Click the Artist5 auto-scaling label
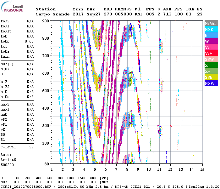The image size is (220, 189). 8,160
